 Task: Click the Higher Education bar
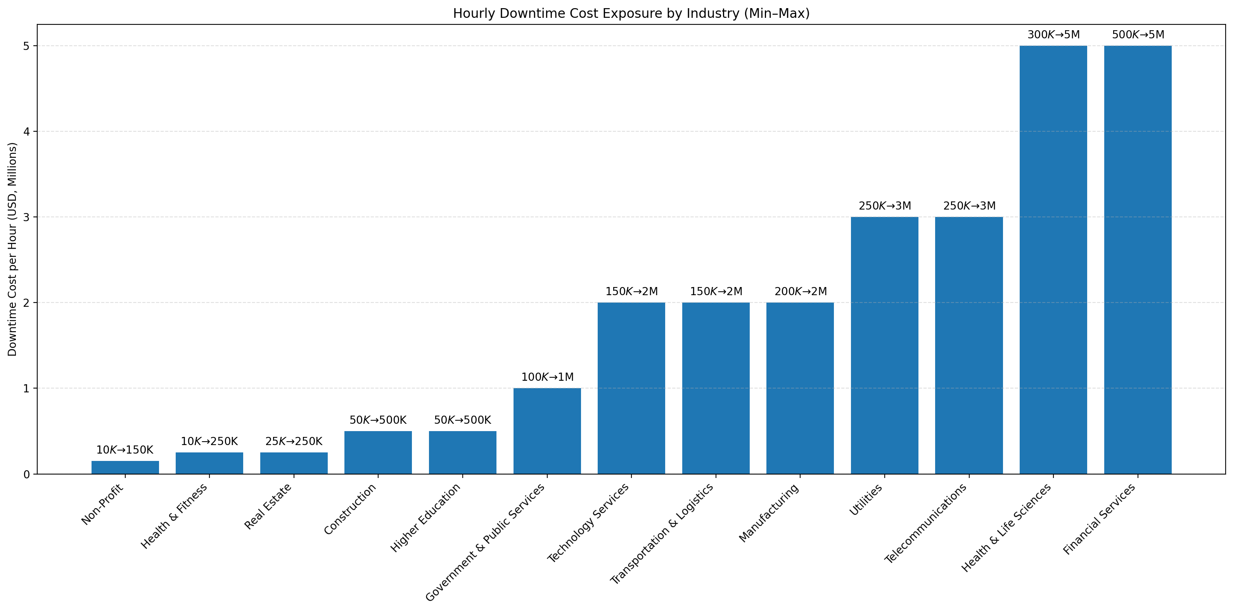pos(462,452)
